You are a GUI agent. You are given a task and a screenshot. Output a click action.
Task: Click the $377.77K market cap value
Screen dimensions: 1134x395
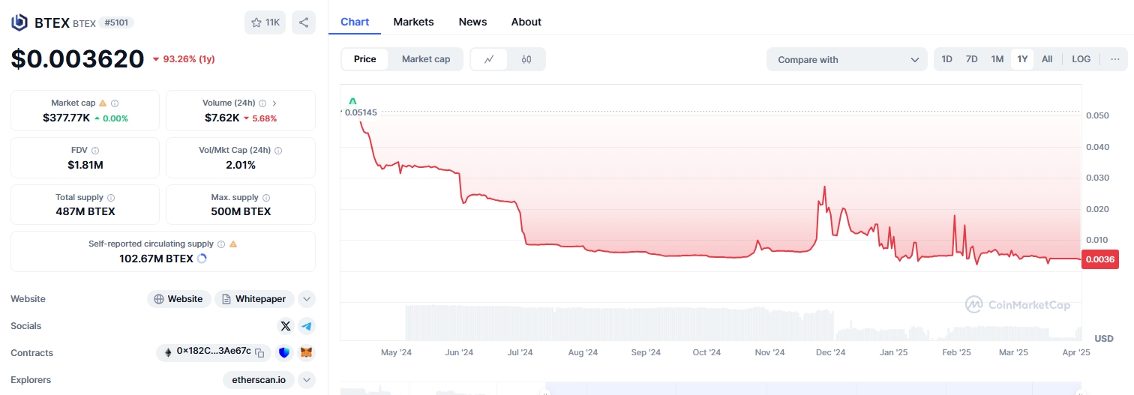pyautogui.click(x=66, y=118)
